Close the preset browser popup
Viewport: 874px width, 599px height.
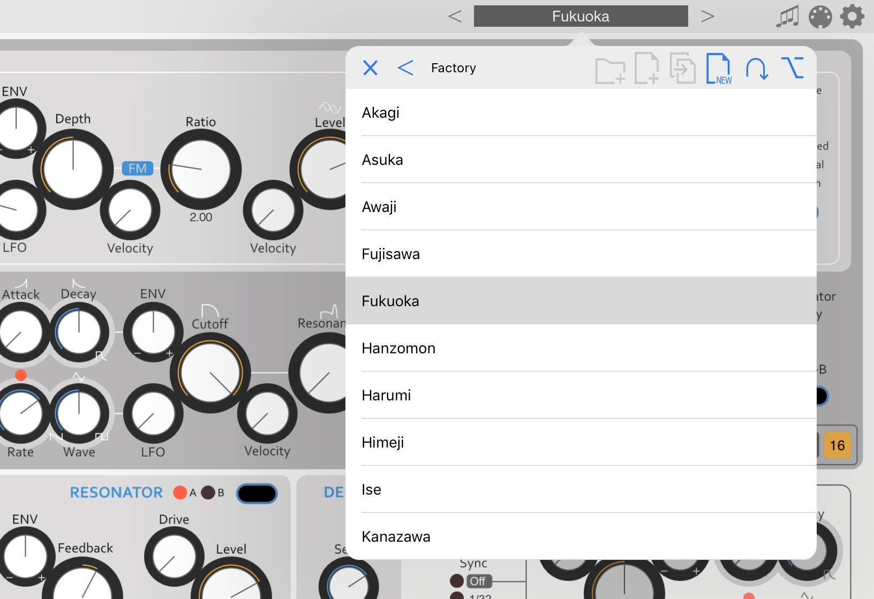(370, 68)
